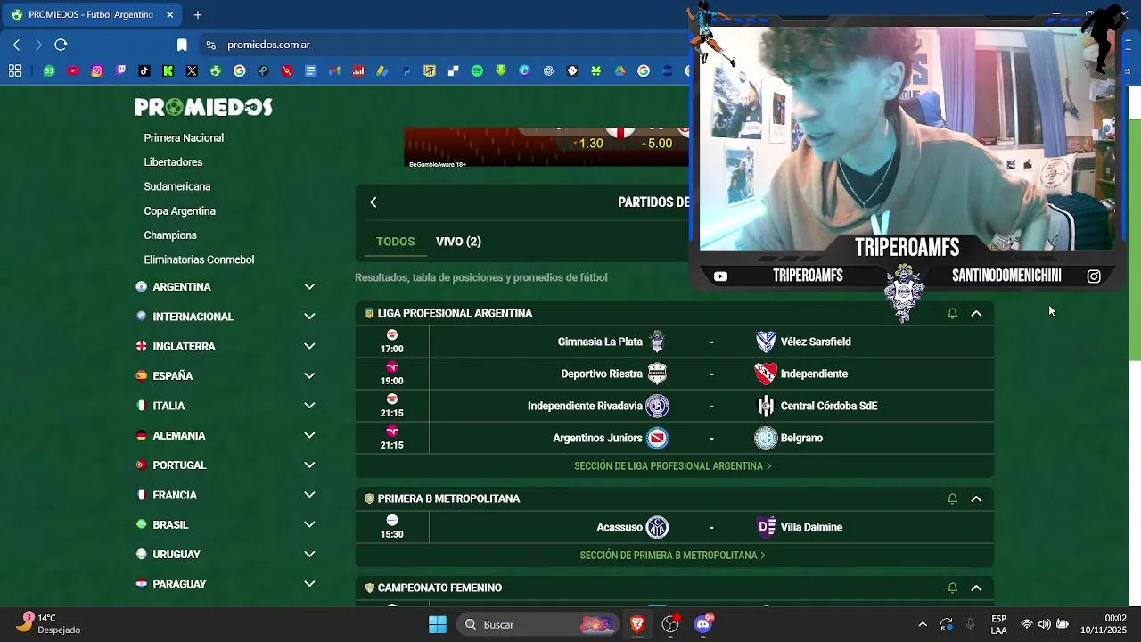Screen dimensions: 1141x642
Task: Collapse the Campeonato Femenino match list
Action: [x=976, y=588]
